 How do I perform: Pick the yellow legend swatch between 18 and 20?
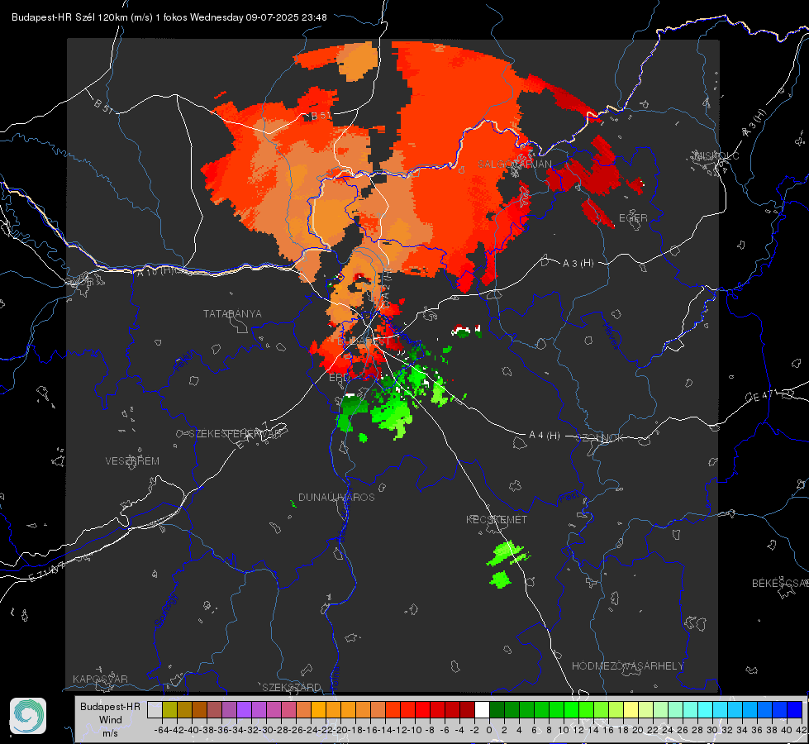coord(631,709)
